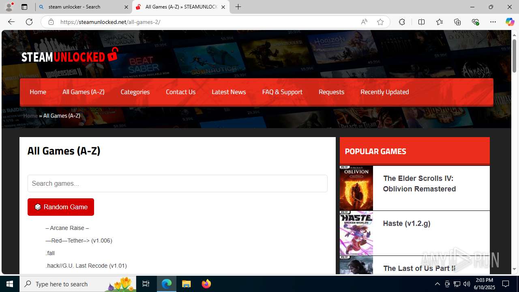The height and width of the screenshot is (292, 519).
Task: Open the tab actions menu icon
Action: 24,7
